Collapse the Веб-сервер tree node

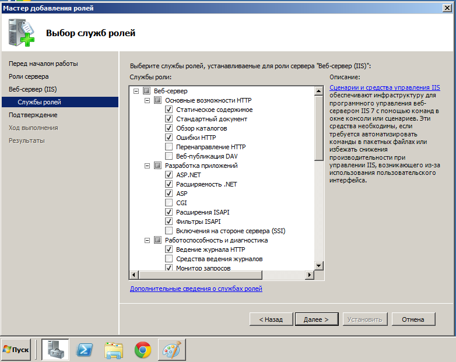pos(136,91)
